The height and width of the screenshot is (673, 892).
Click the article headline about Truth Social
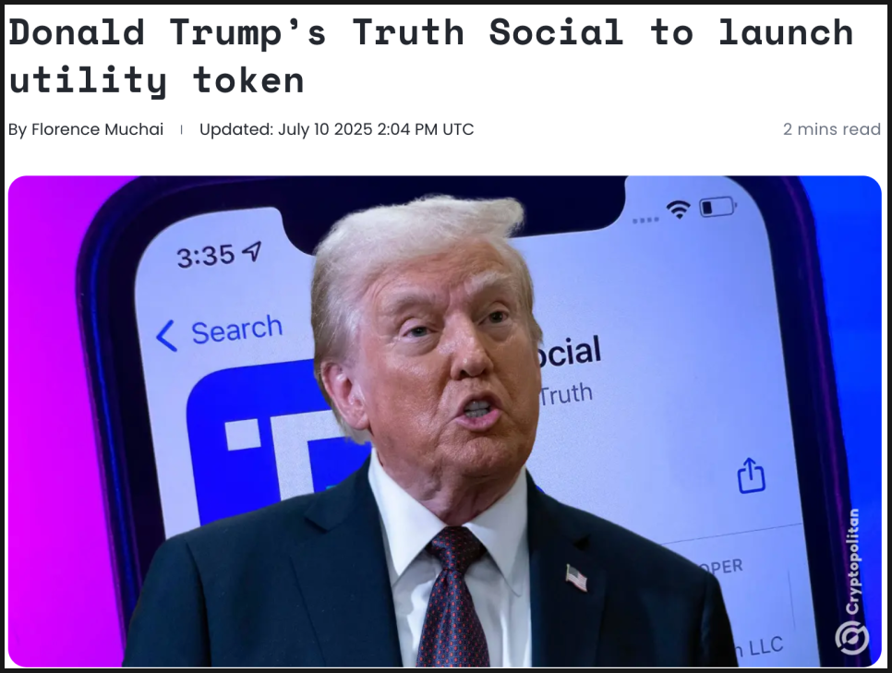pyautogui.click(x=430, y=55)
